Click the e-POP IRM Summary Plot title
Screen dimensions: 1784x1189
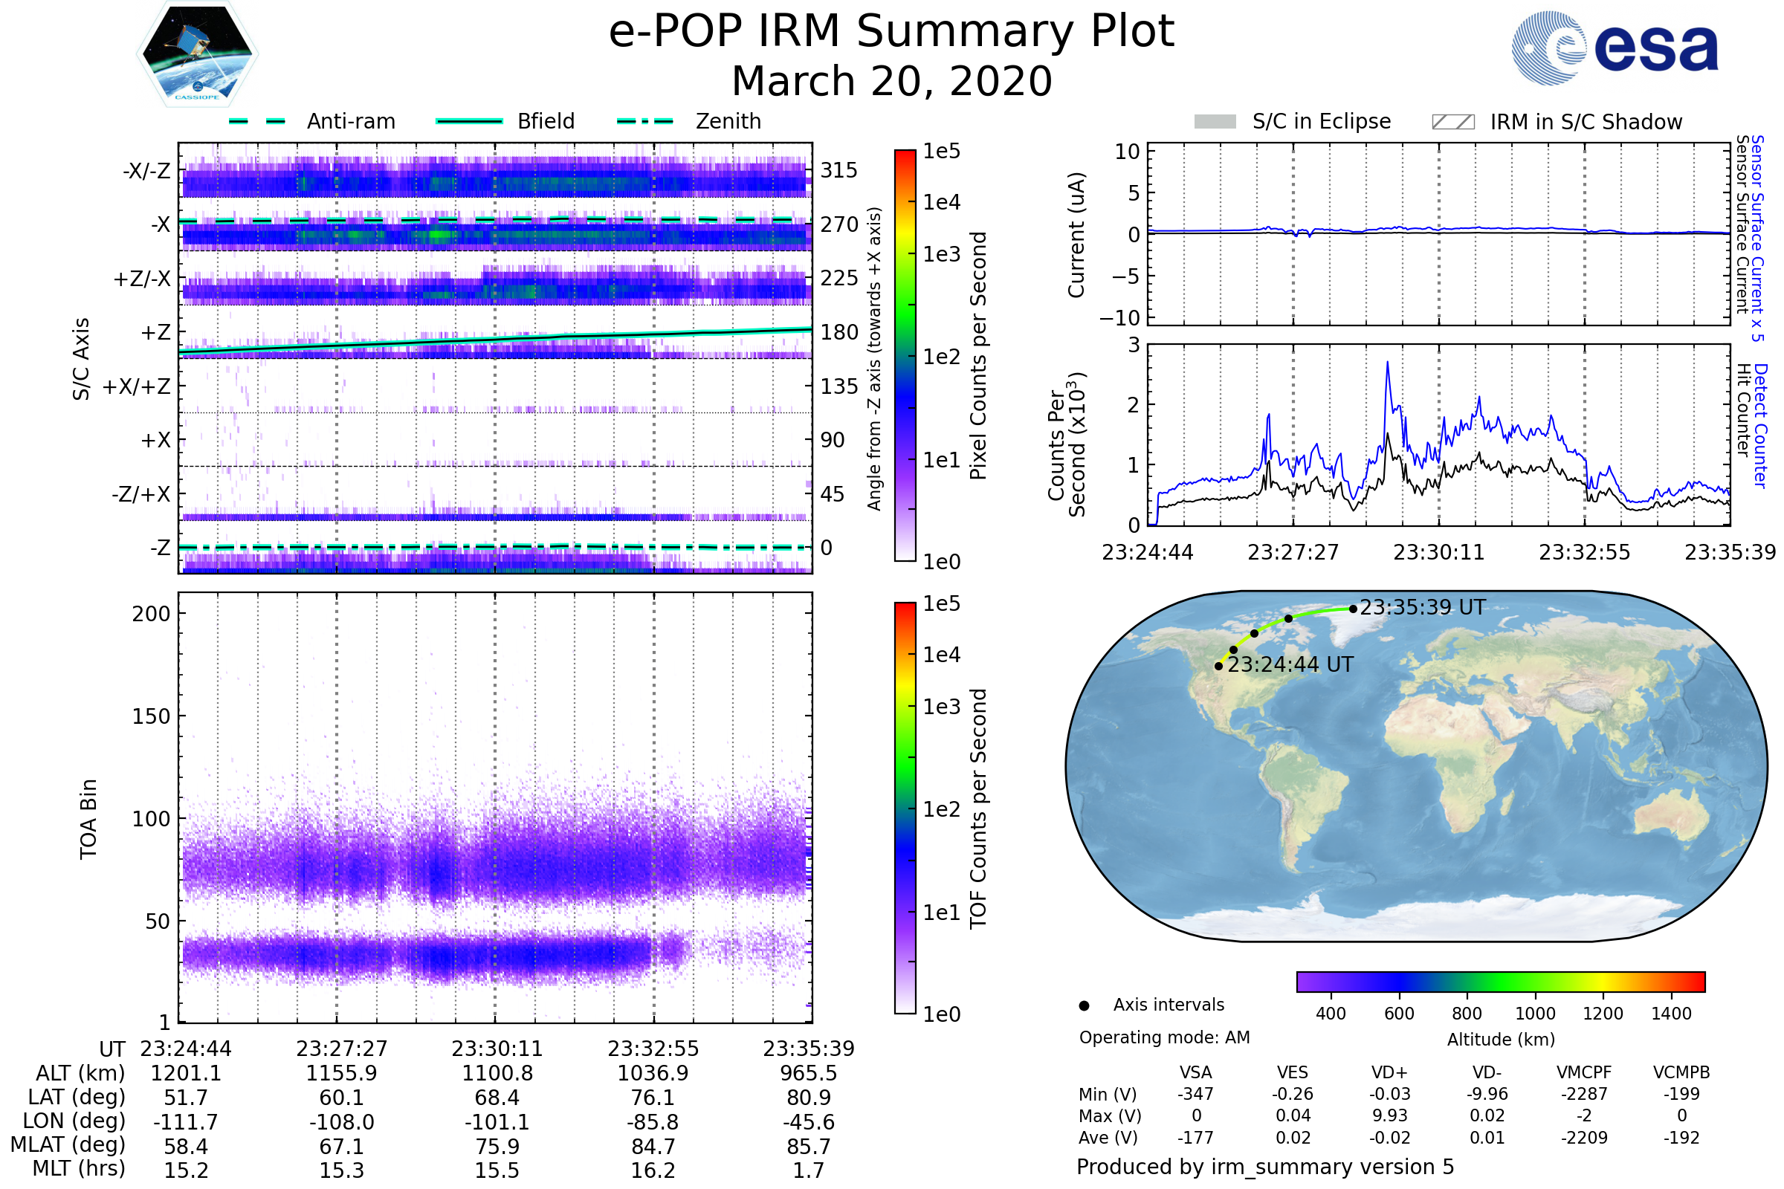pyautogui.click(x=891, y=32)
